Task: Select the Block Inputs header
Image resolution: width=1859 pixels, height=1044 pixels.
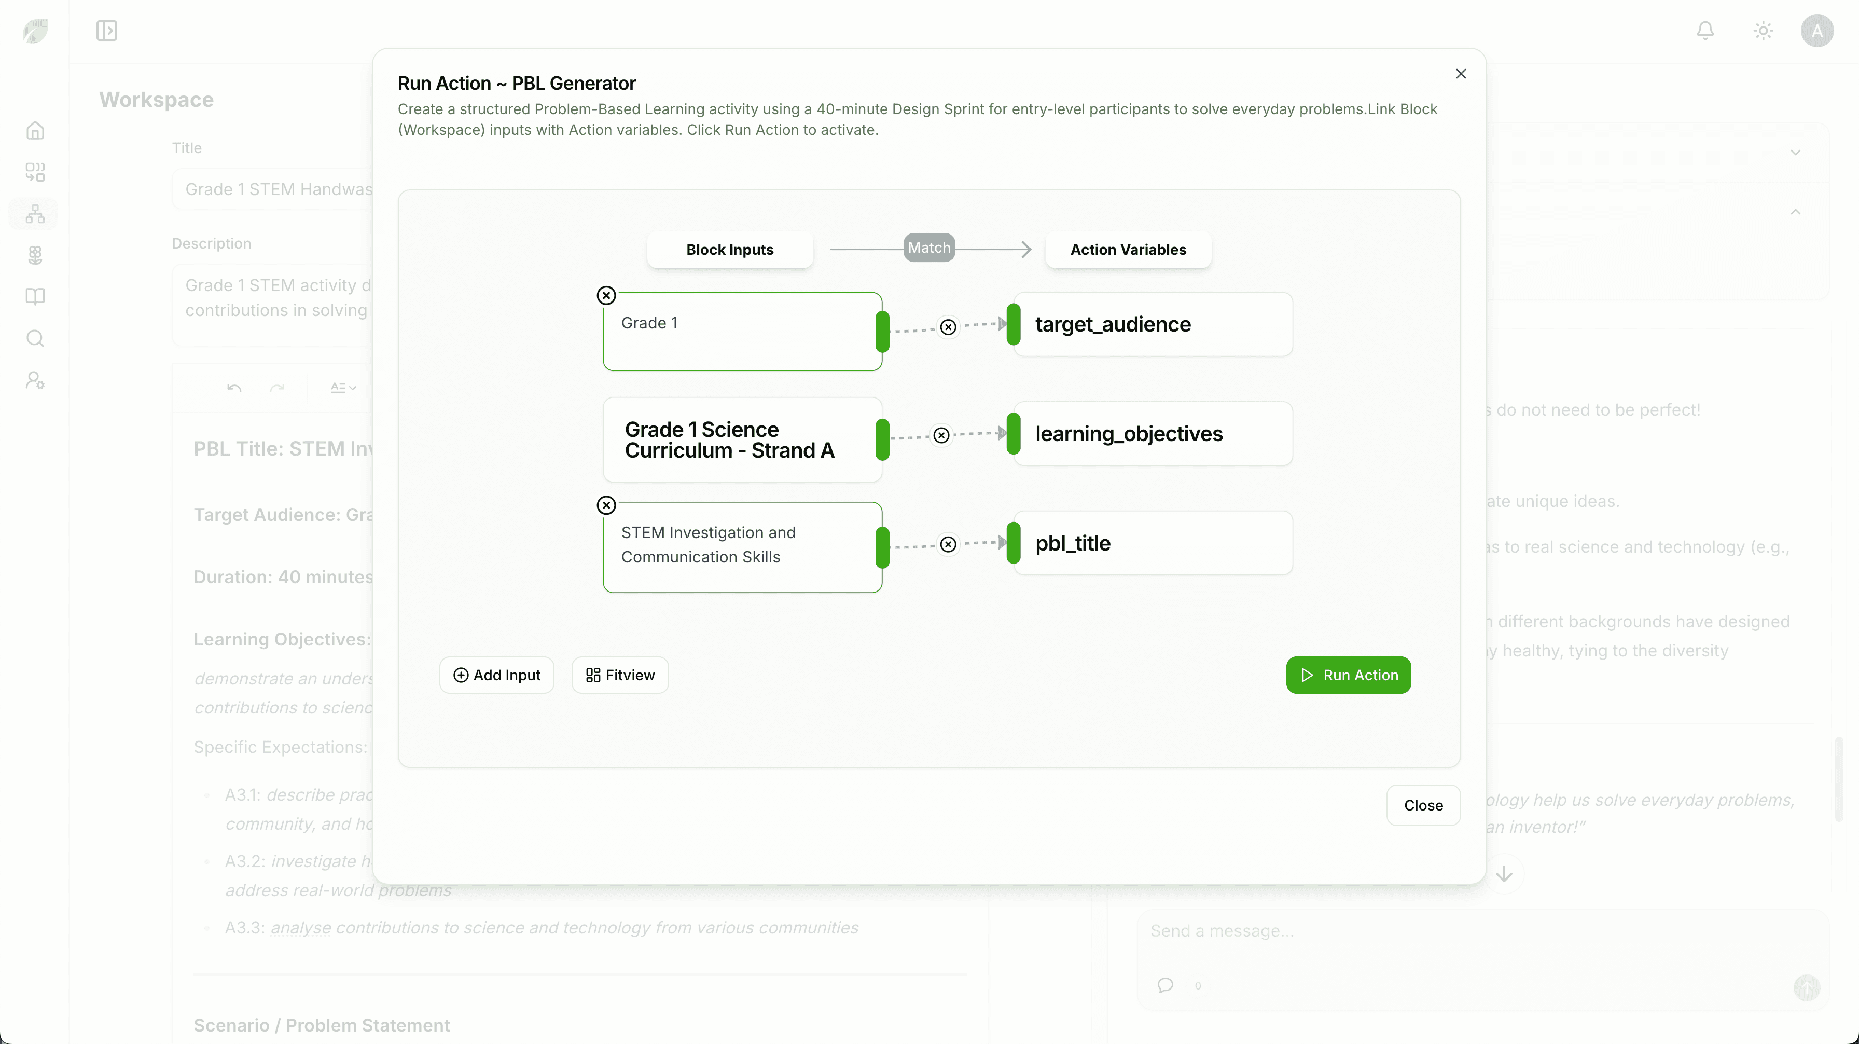Action: pyautogui.click(x=730, y=250)
